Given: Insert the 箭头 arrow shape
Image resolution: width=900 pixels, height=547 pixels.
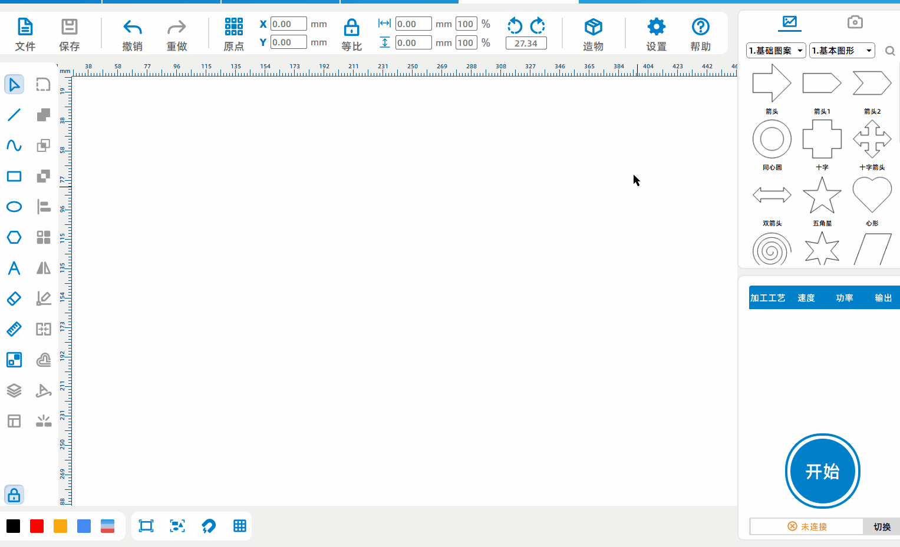Looking at the screenshot, I should click(x=772, y=83).
